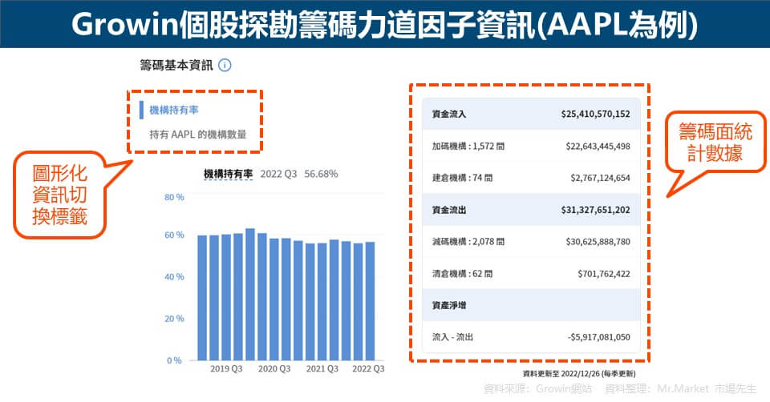Click the 20 % y-axis label
The height and width of the screenshot is (402, 770).
point(174,319)
